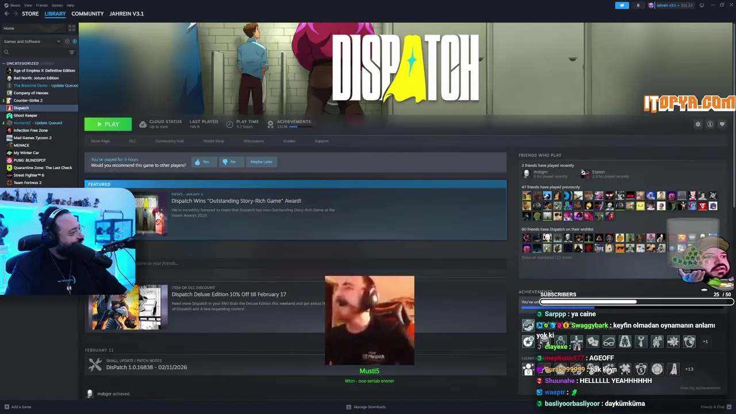Viewport: 736px width, 414px height.
Task: Open the game info icon
Action: click(710, 124)
